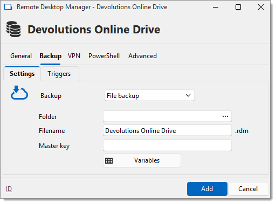Click the Backup field label
276x204 pixels.
tap(51, 96)
